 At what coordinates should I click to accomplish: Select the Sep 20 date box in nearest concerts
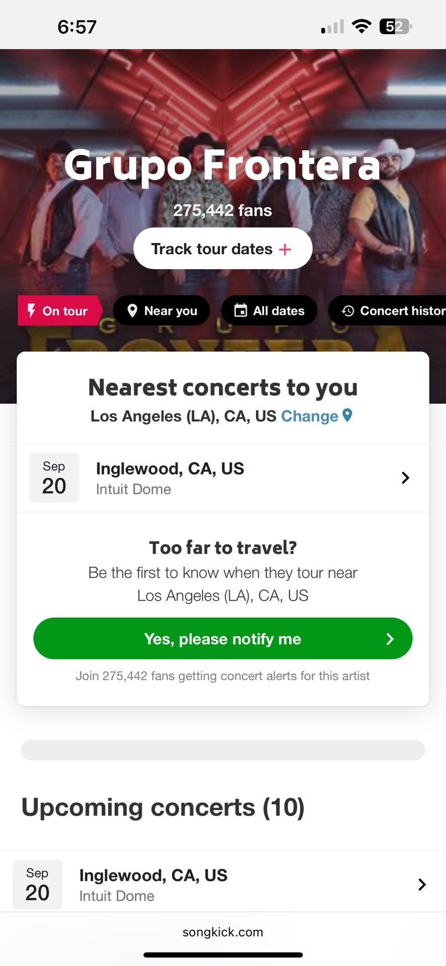click(x=54, y=477)
